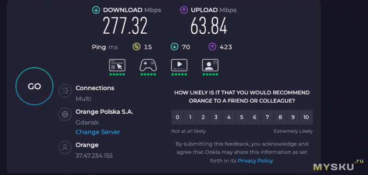Open the Privacy Policy link
Viewport: 368px width, 175px height.
[x=255, y=161]
